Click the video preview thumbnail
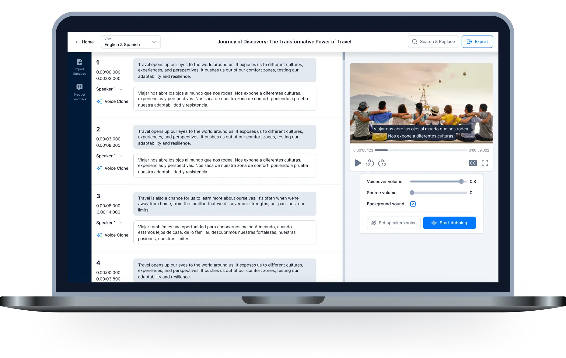Screen dimensions: 566x358 [421, 103]
